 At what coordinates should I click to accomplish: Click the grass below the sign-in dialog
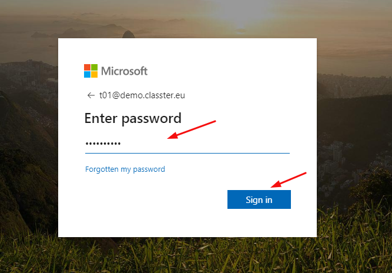click(195, 255)
